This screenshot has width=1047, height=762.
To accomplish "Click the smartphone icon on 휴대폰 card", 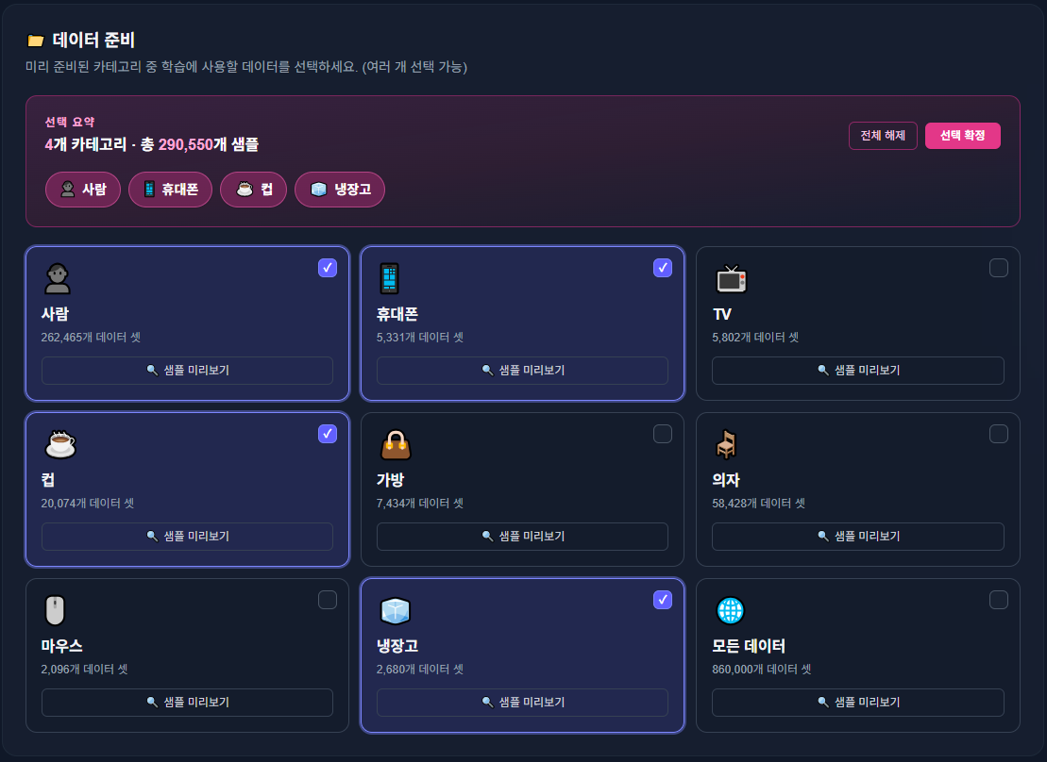I will pos(389,278).
